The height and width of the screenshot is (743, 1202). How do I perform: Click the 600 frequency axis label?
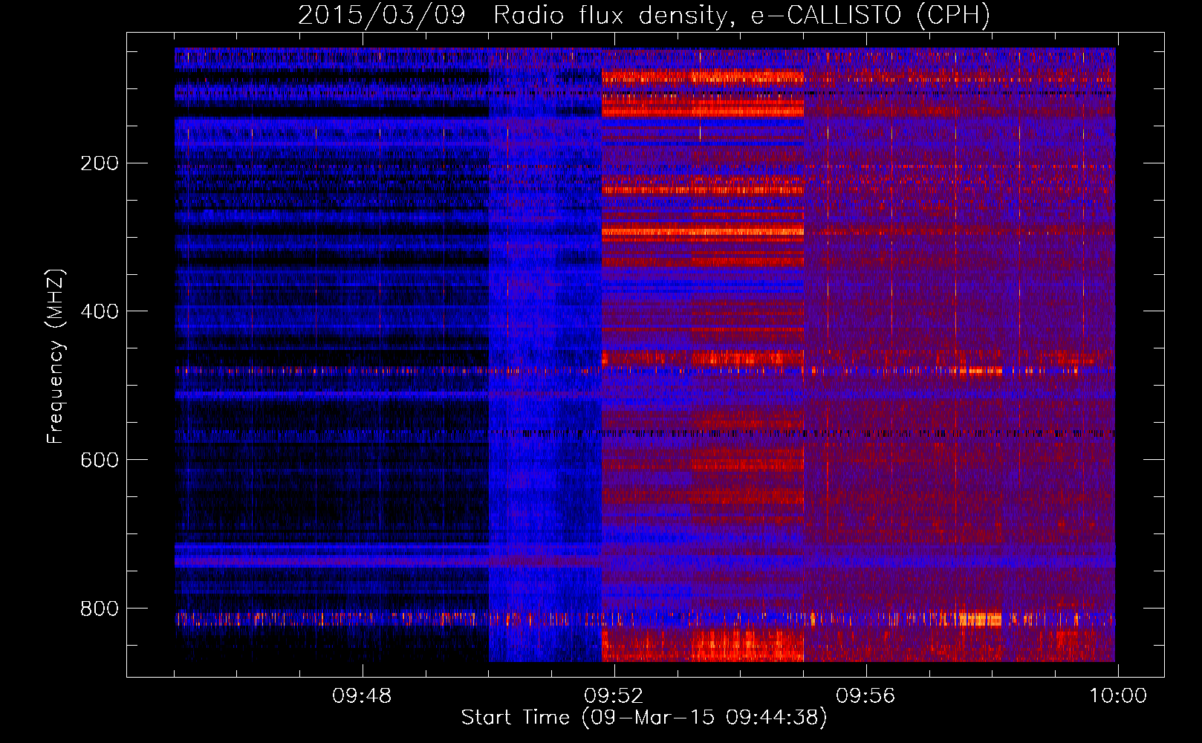pos(100,460)
